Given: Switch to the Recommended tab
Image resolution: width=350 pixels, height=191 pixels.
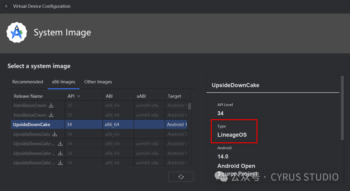Looking at the screenshot, I should [28, 82].
